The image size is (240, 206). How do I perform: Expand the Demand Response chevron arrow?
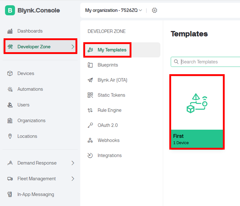click(x=73, y=163)
